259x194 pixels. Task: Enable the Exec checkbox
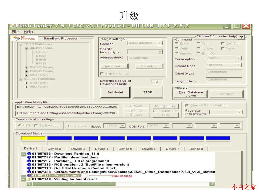(x=198, y=44)
